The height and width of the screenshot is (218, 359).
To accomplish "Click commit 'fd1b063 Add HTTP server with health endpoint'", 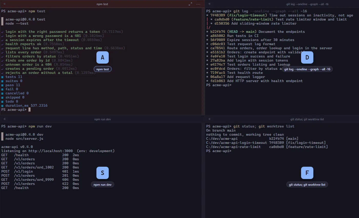I will tap(256, 81).
